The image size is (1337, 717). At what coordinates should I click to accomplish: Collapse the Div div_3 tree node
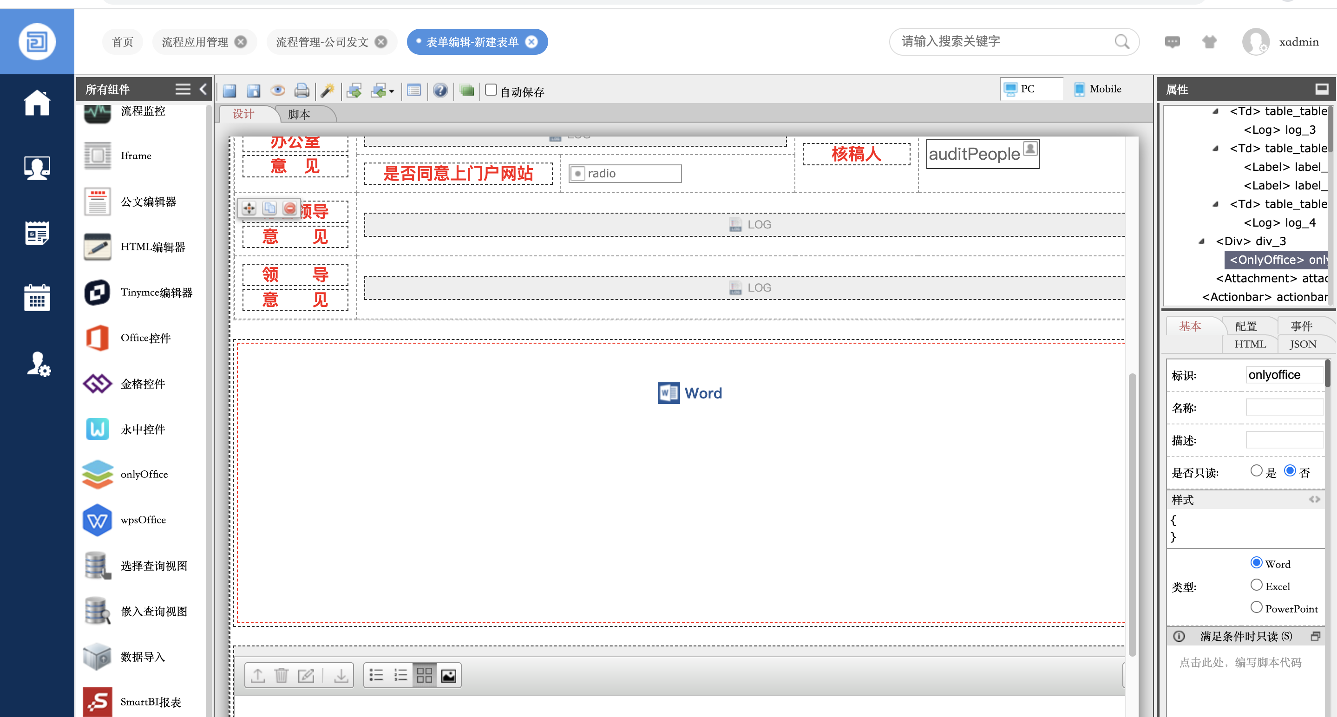click(1202, 241)
